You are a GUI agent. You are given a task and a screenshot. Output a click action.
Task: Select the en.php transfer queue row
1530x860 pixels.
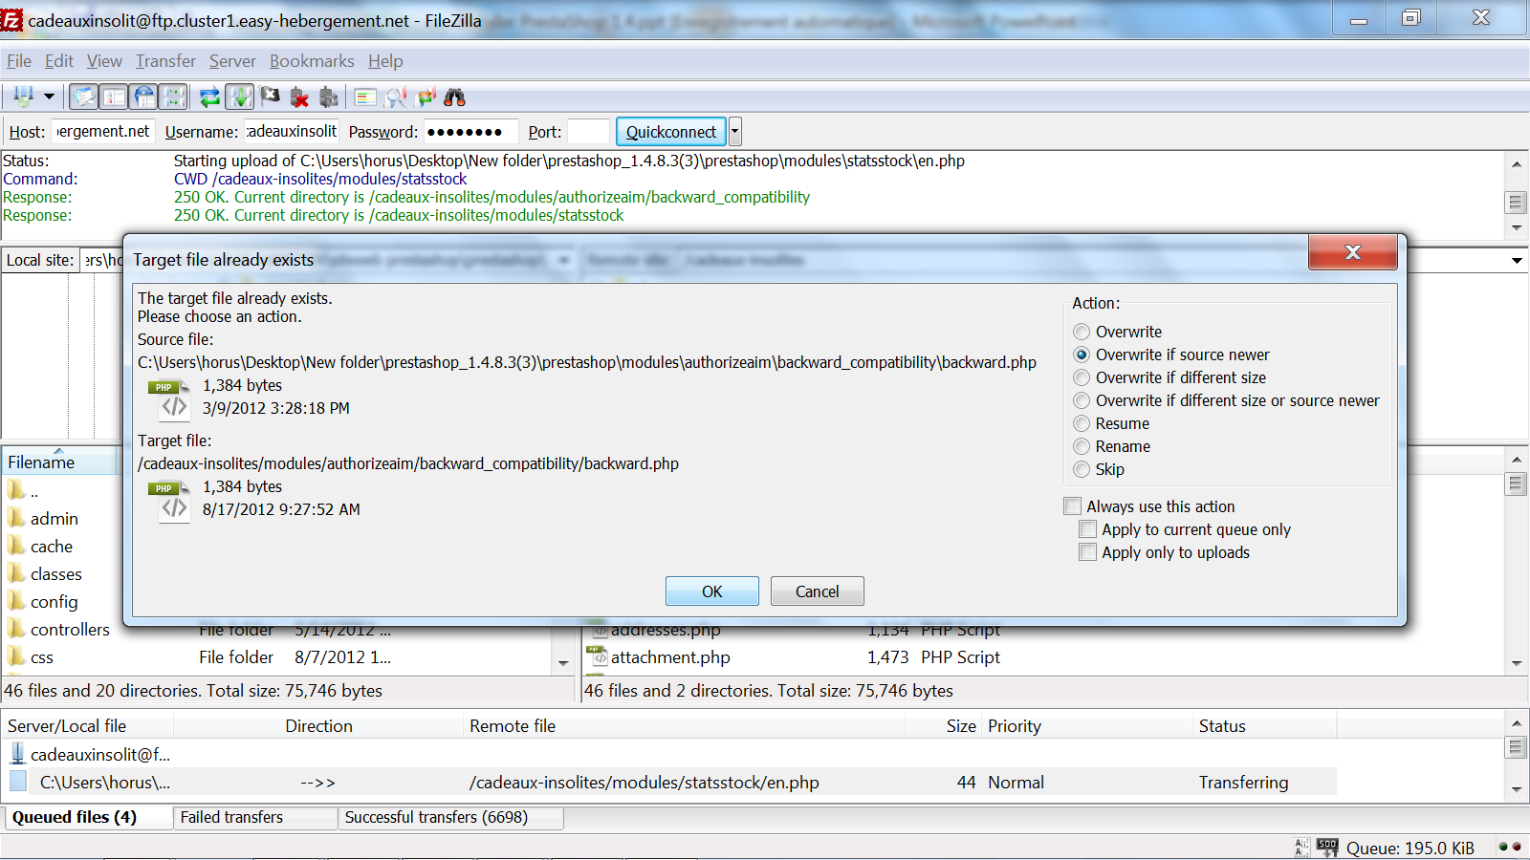point(669,783)
